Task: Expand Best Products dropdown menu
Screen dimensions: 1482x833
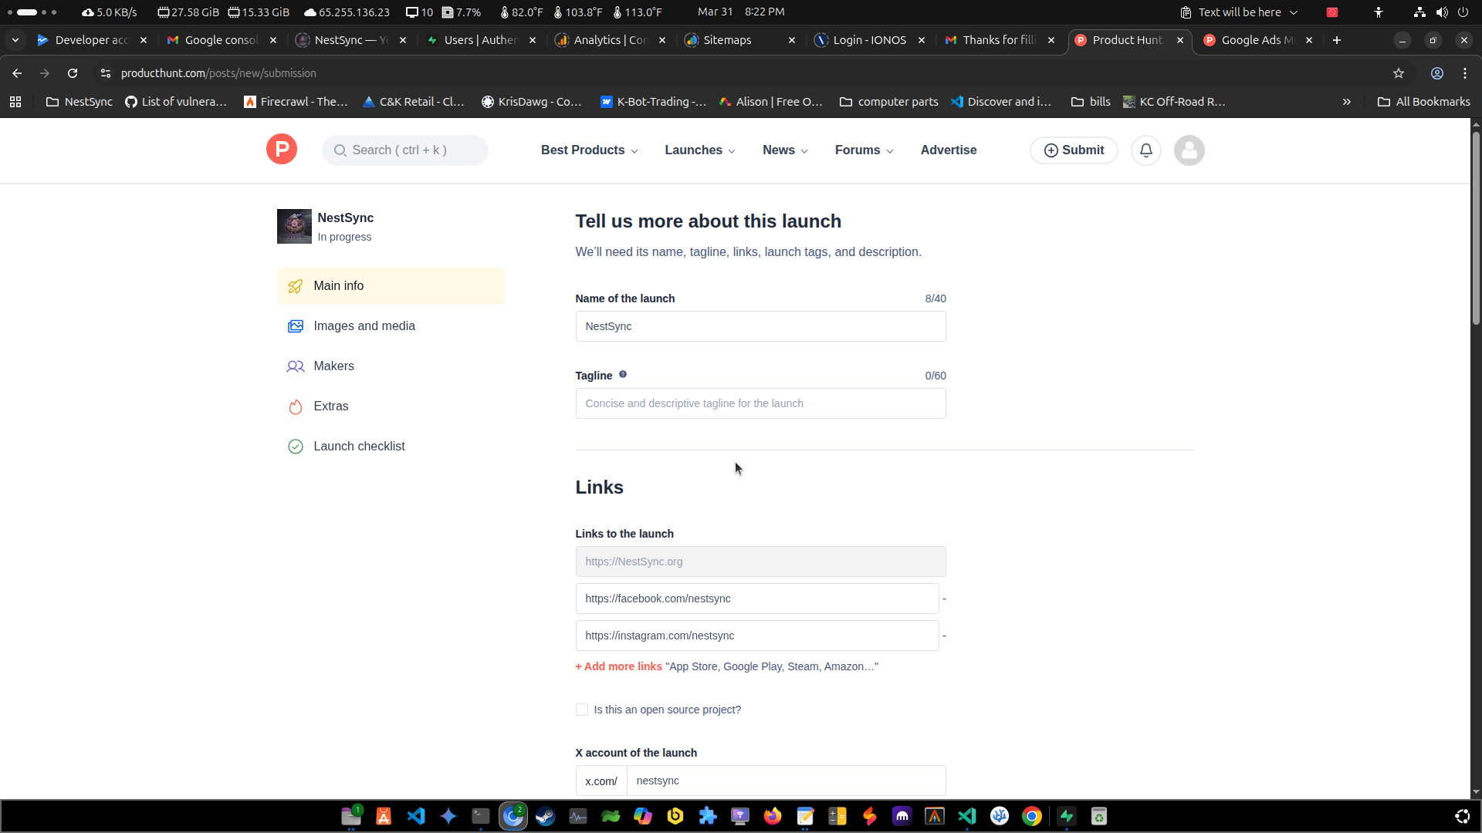Action: [x=589, y=150]
